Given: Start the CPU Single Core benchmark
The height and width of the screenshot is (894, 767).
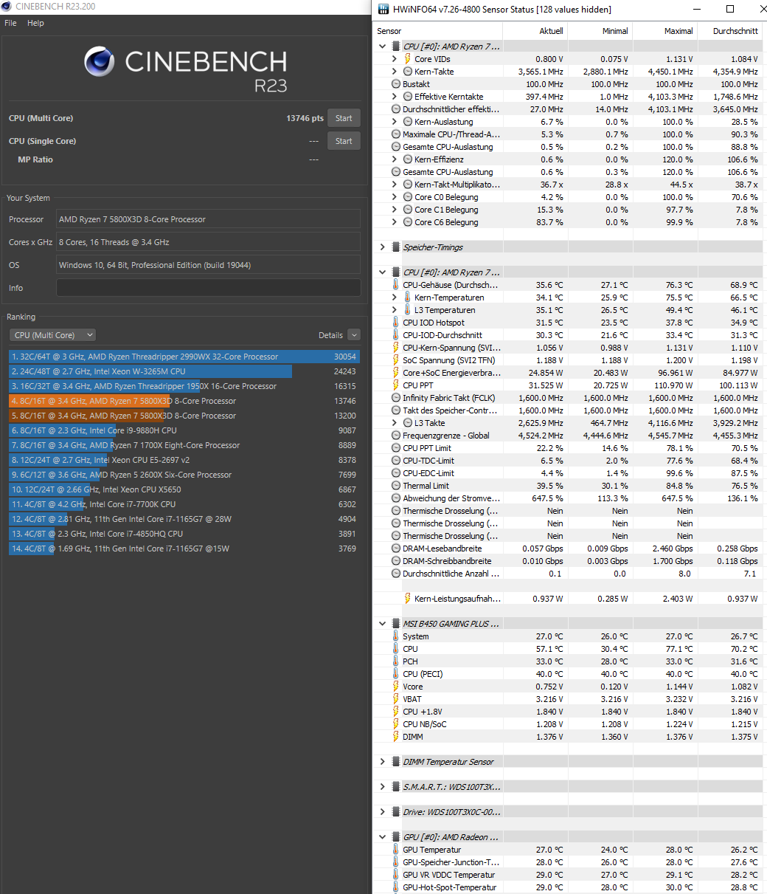Looking at the screenshot, I should (x=344, y=141).
